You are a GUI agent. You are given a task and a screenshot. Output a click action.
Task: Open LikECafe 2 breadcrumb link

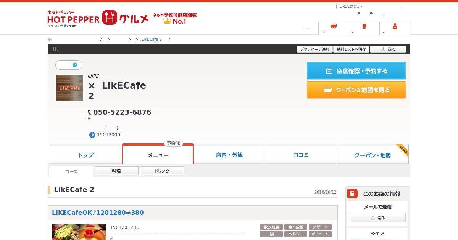click(x=152, y=40)
